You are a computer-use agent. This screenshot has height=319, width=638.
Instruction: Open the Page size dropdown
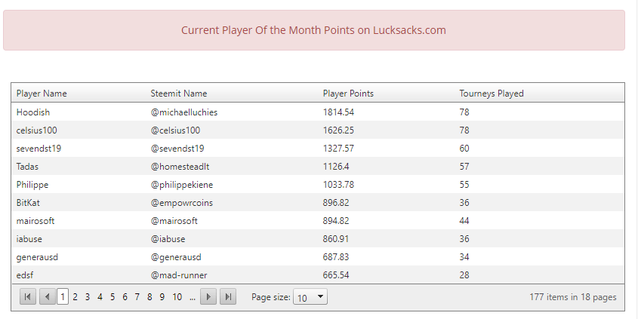(x=310, y=297)
